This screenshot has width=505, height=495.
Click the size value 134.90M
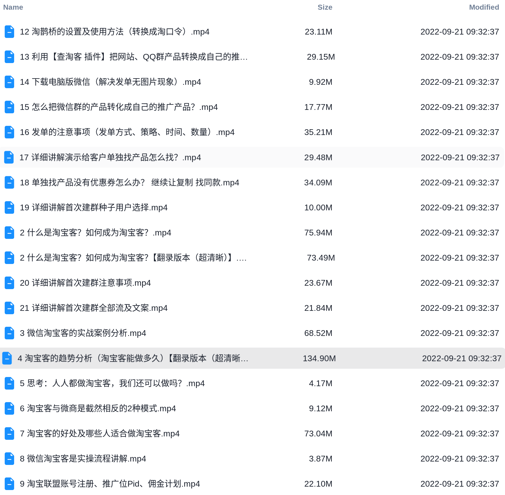(x=319, y=358)
